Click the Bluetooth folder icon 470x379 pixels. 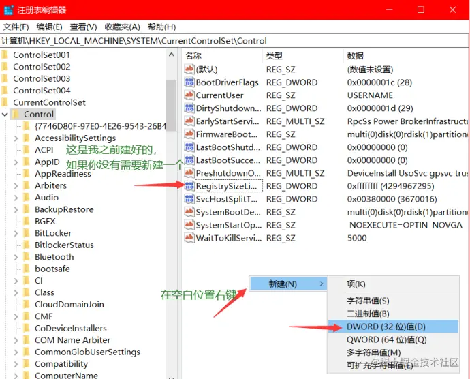click(27, 256)
